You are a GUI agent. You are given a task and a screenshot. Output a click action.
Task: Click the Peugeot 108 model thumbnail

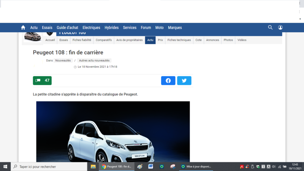[32, 37]
